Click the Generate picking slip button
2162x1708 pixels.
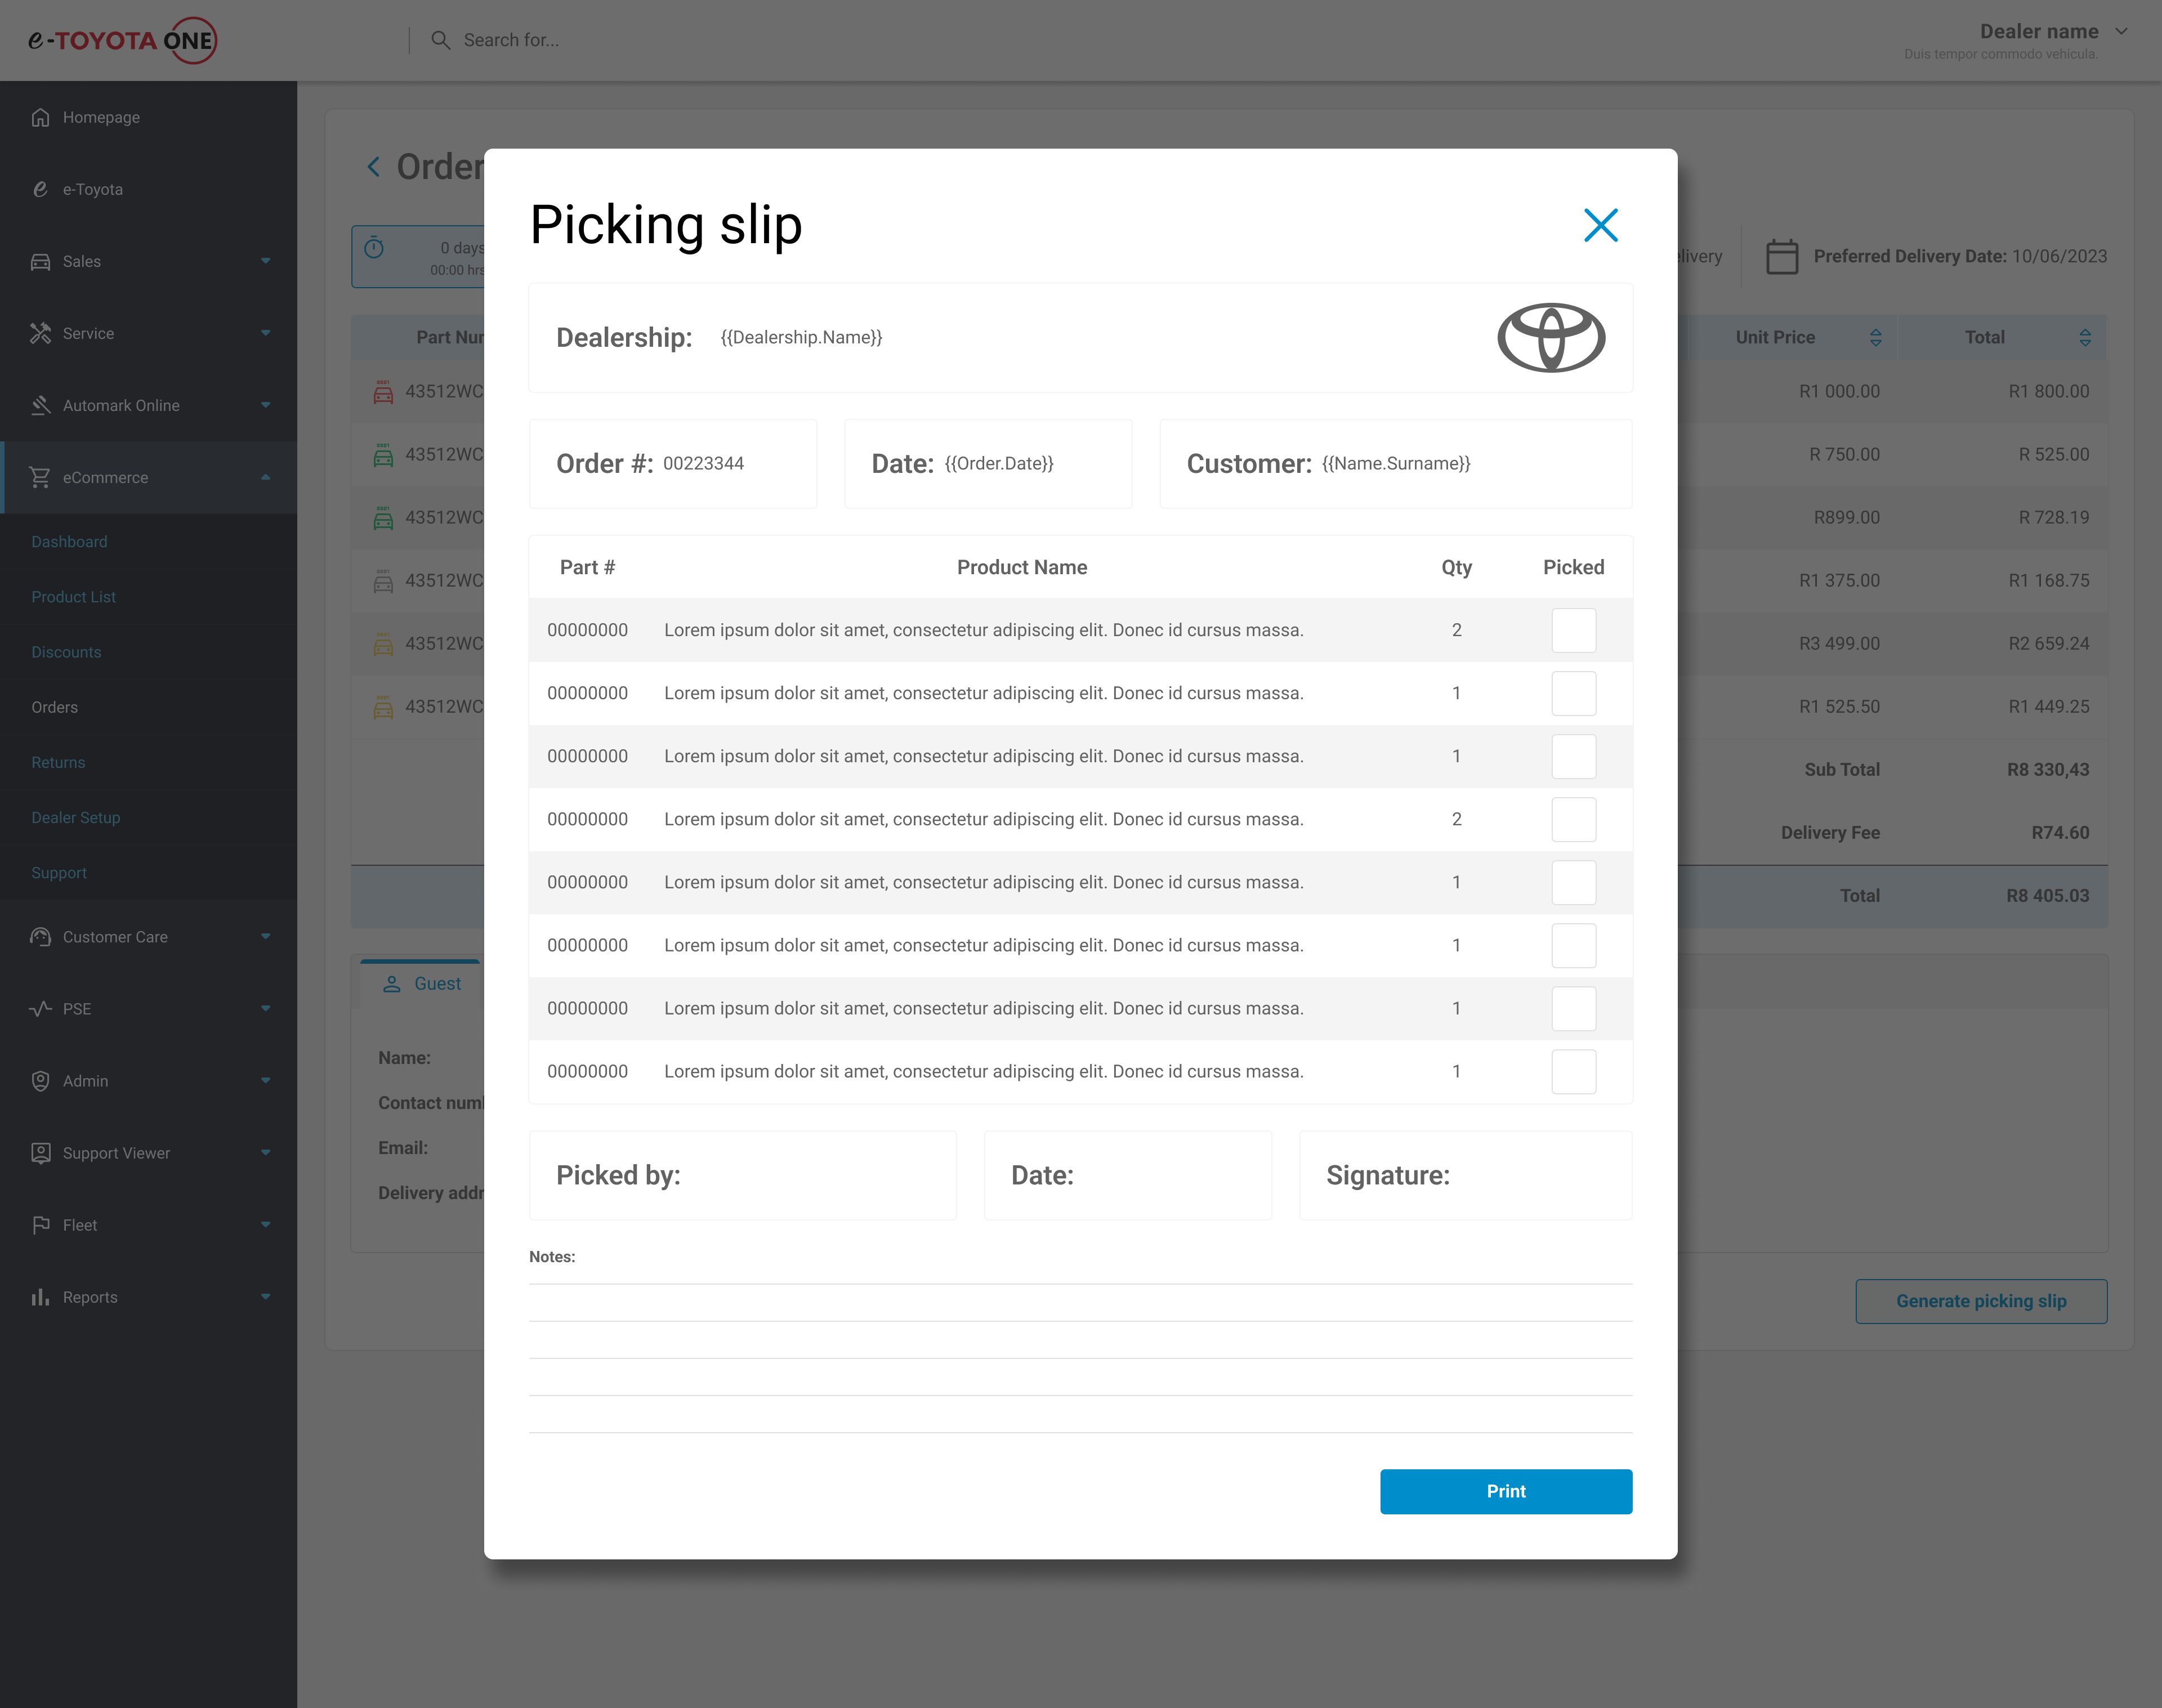coord(1980,1301)
